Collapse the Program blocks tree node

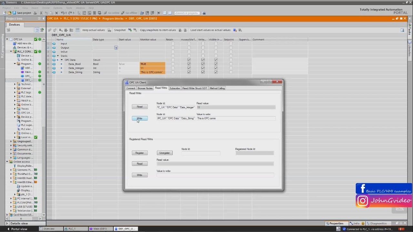point(15,64)
